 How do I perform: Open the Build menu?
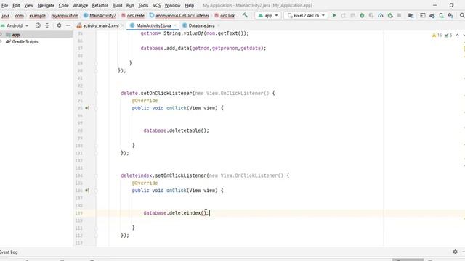(117, 5)
